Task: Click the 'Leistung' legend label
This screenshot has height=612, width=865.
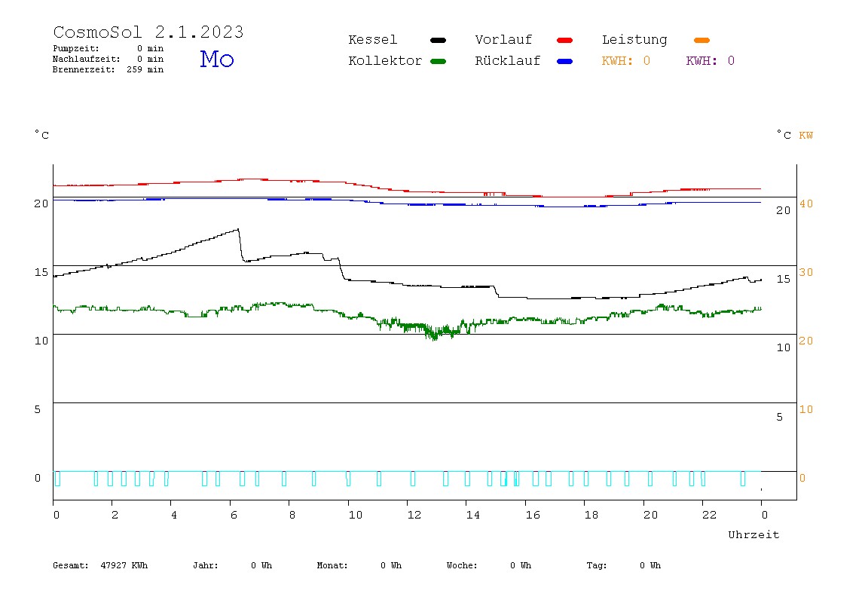Action: point(634,40)
